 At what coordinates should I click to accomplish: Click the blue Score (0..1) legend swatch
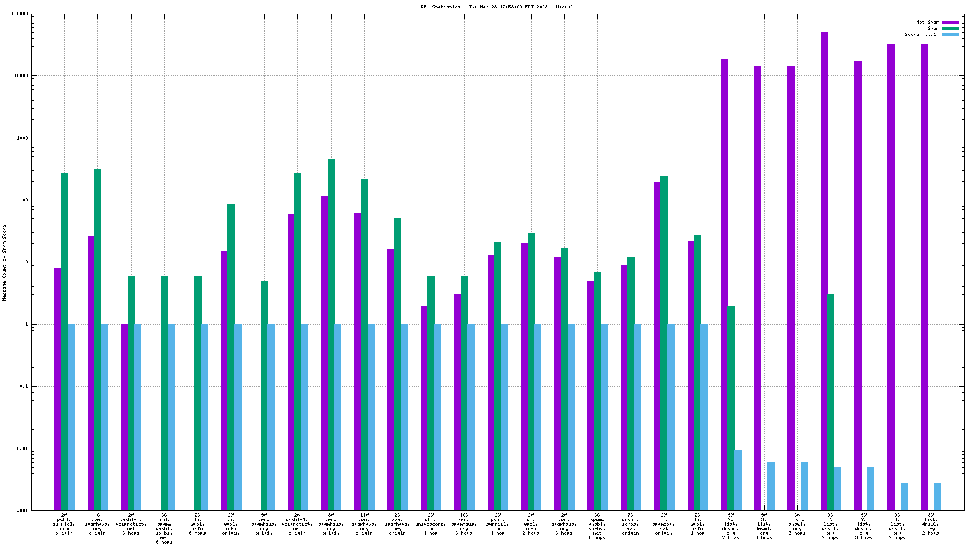click(950, 34)
